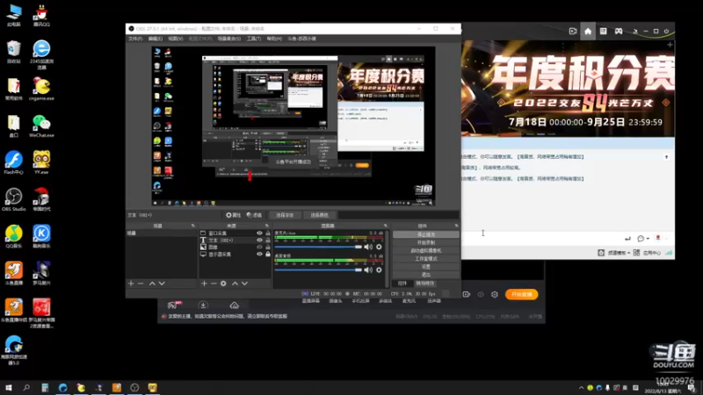The width and height of the screenshot is (703, 395).
Task: Open first mixer channel settings gear
Action: [379, 247]
